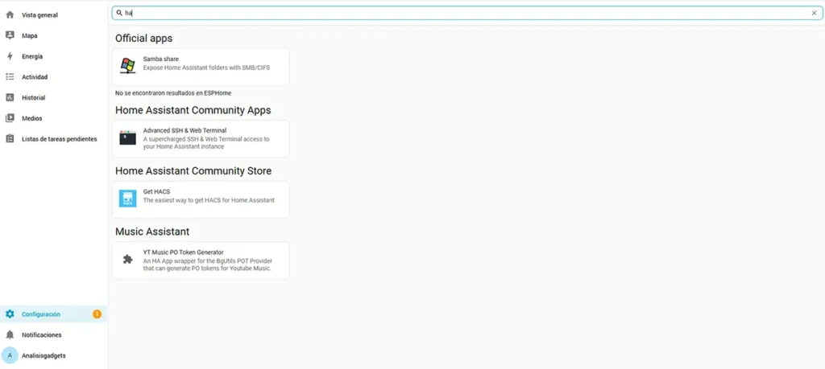Viewport: 825px width, 369px height.
Task: Open the Energía lightning icon
Action: point(10,56)
